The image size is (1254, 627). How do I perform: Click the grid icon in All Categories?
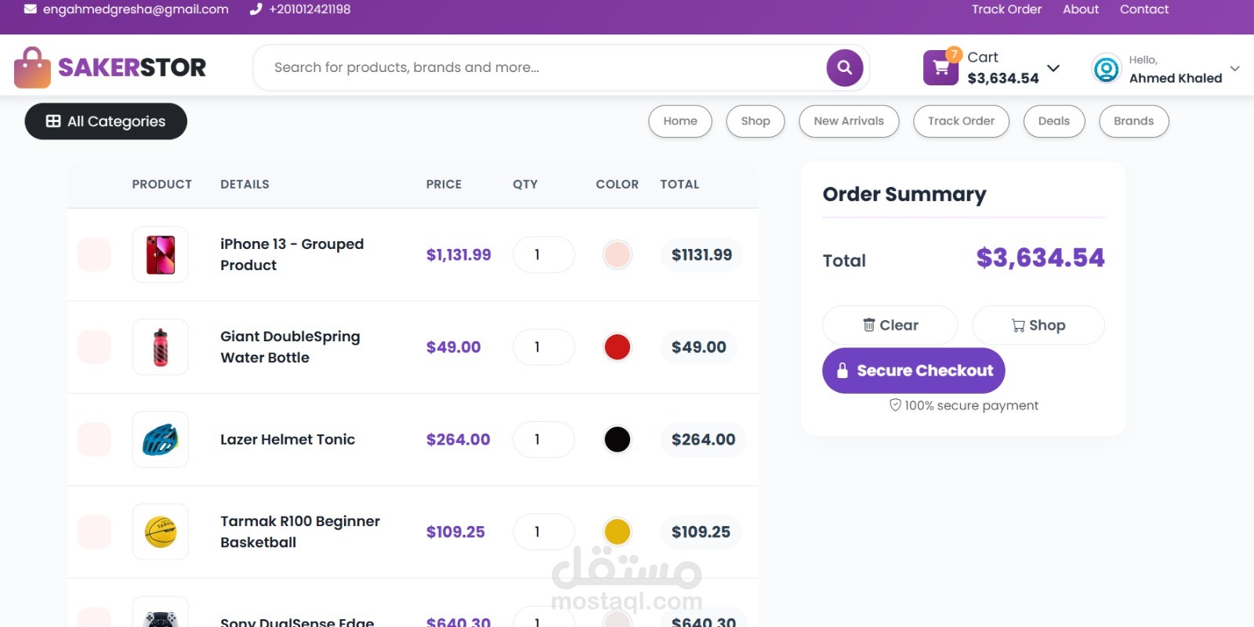click(53, 121)
